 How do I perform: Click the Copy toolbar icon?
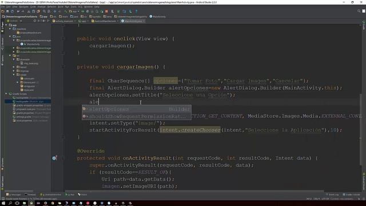point(33,11)
